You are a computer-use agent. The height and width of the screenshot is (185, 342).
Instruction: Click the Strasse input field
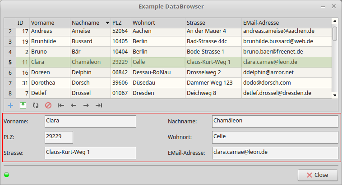[90, 153]
